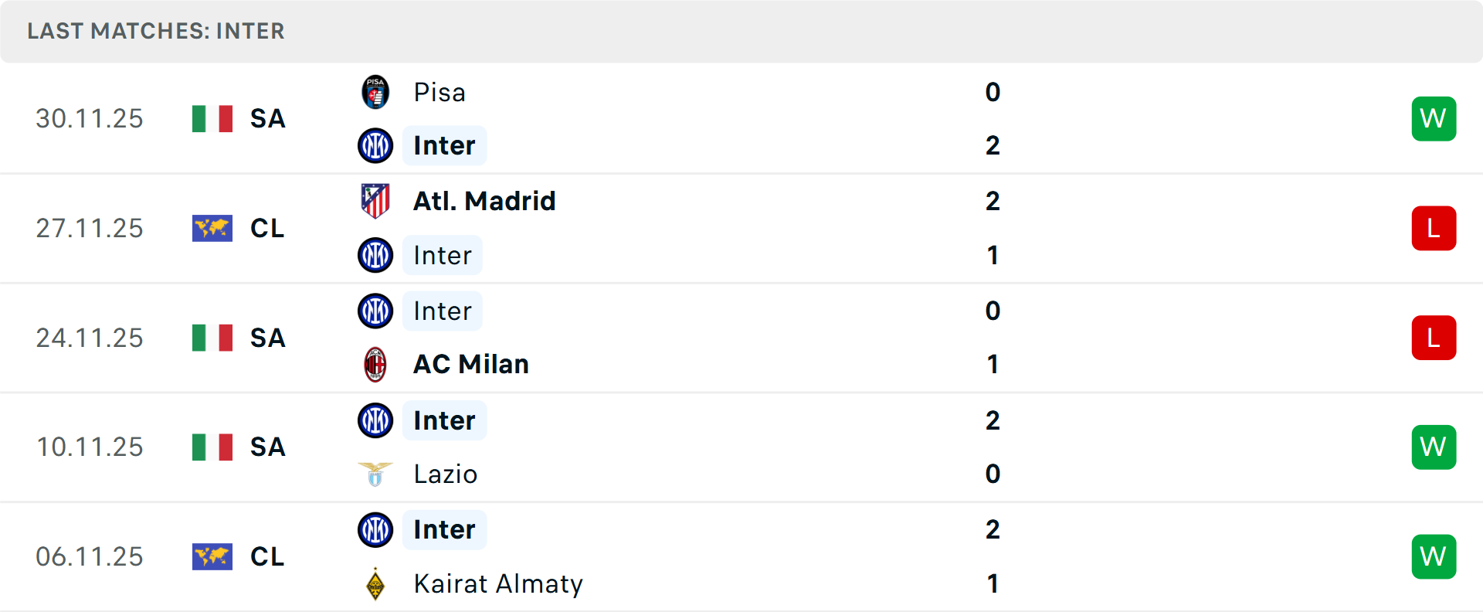Select the Inter club logo
1483x612 pixels.
point(375,145)
